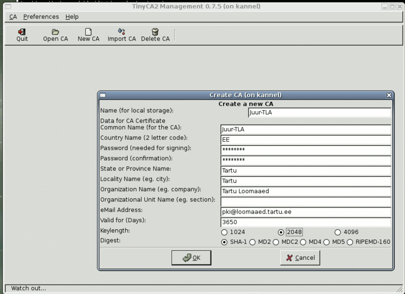
Task: Click the eMail Address input field
Action: point(306,212)
